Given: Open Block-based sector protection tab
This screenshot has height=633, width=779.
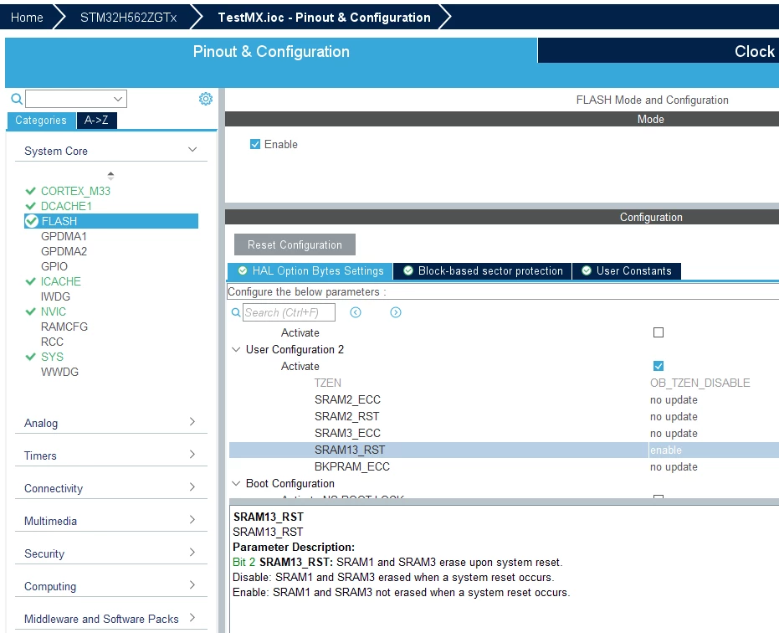Looking at the screenshot, I should (x=483, y=271).
